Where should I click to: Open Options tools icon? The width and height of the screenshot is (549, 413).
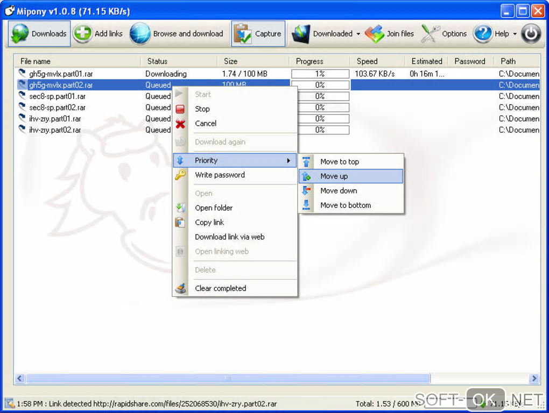tap(430, 34)
